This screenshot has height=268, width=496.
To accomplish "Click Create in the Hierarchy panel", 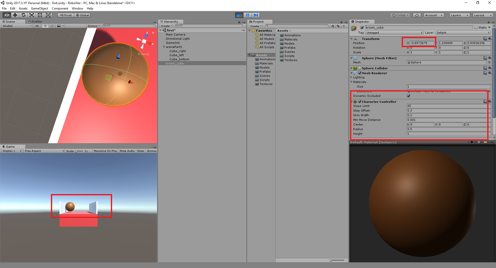I will click(x=166, y=26).
